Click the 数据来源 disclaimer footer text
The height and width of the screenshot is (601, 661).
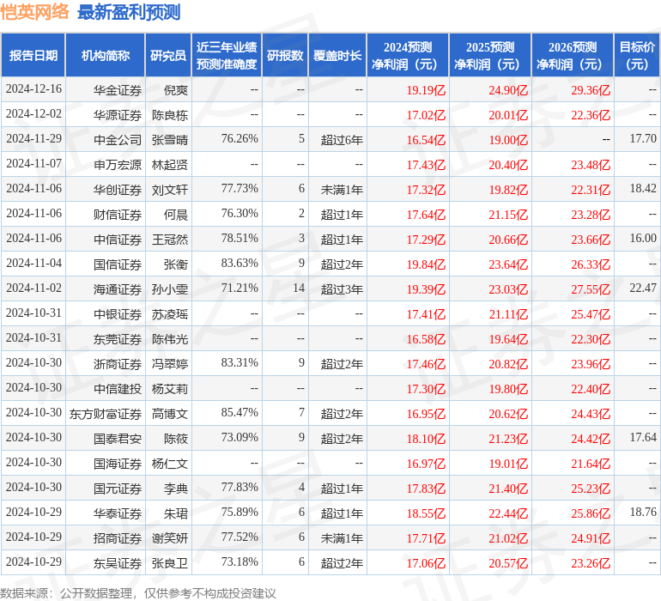click(x=138, y=593)
